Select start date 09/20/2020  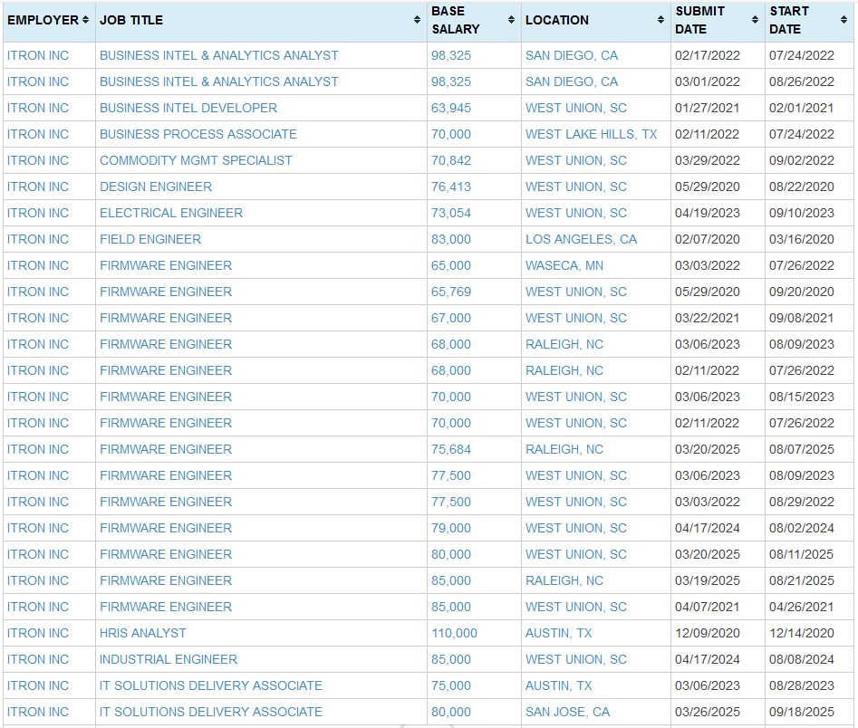[x=802, y=292]
